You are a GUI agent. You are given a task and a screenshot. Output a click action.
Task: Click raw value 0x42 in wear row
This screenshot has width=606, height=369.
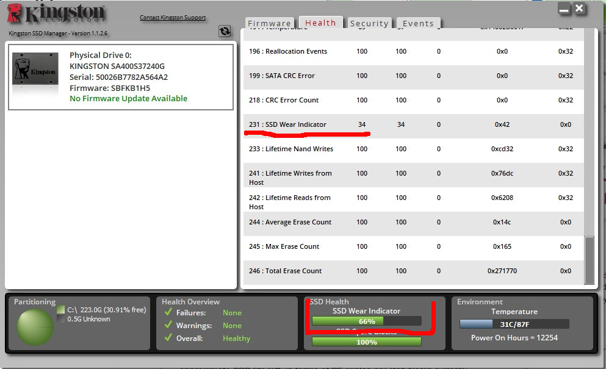pos(502,124)
